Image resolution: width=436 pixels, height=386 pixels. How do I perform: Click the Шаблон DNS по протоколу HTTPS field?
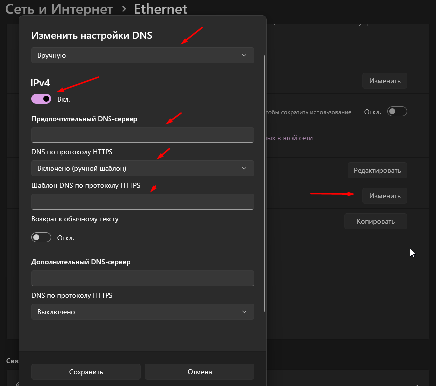(142, 202)
